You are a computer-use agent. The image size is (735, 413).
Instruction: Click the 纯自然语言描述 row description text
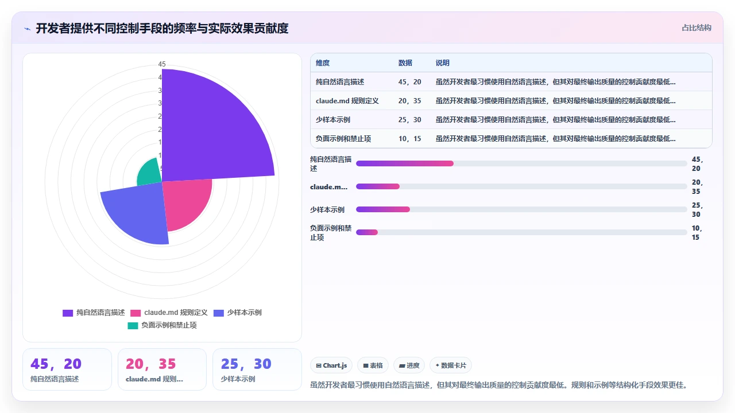(x=556, y=82)
